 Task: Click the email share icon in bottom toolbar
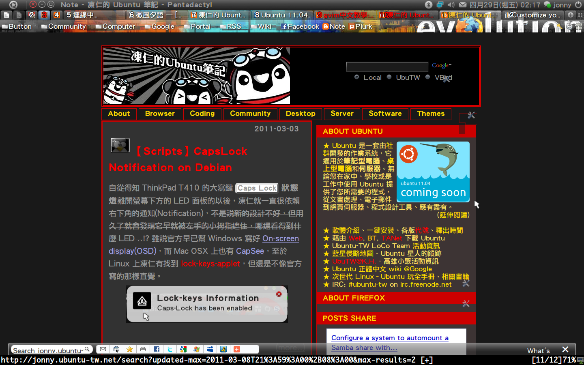pyautogui.click(x=103, y=349)
